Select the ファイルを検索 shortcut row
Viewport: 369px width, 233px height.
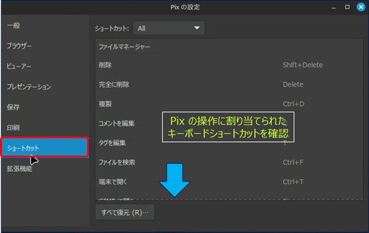point(229,162)
